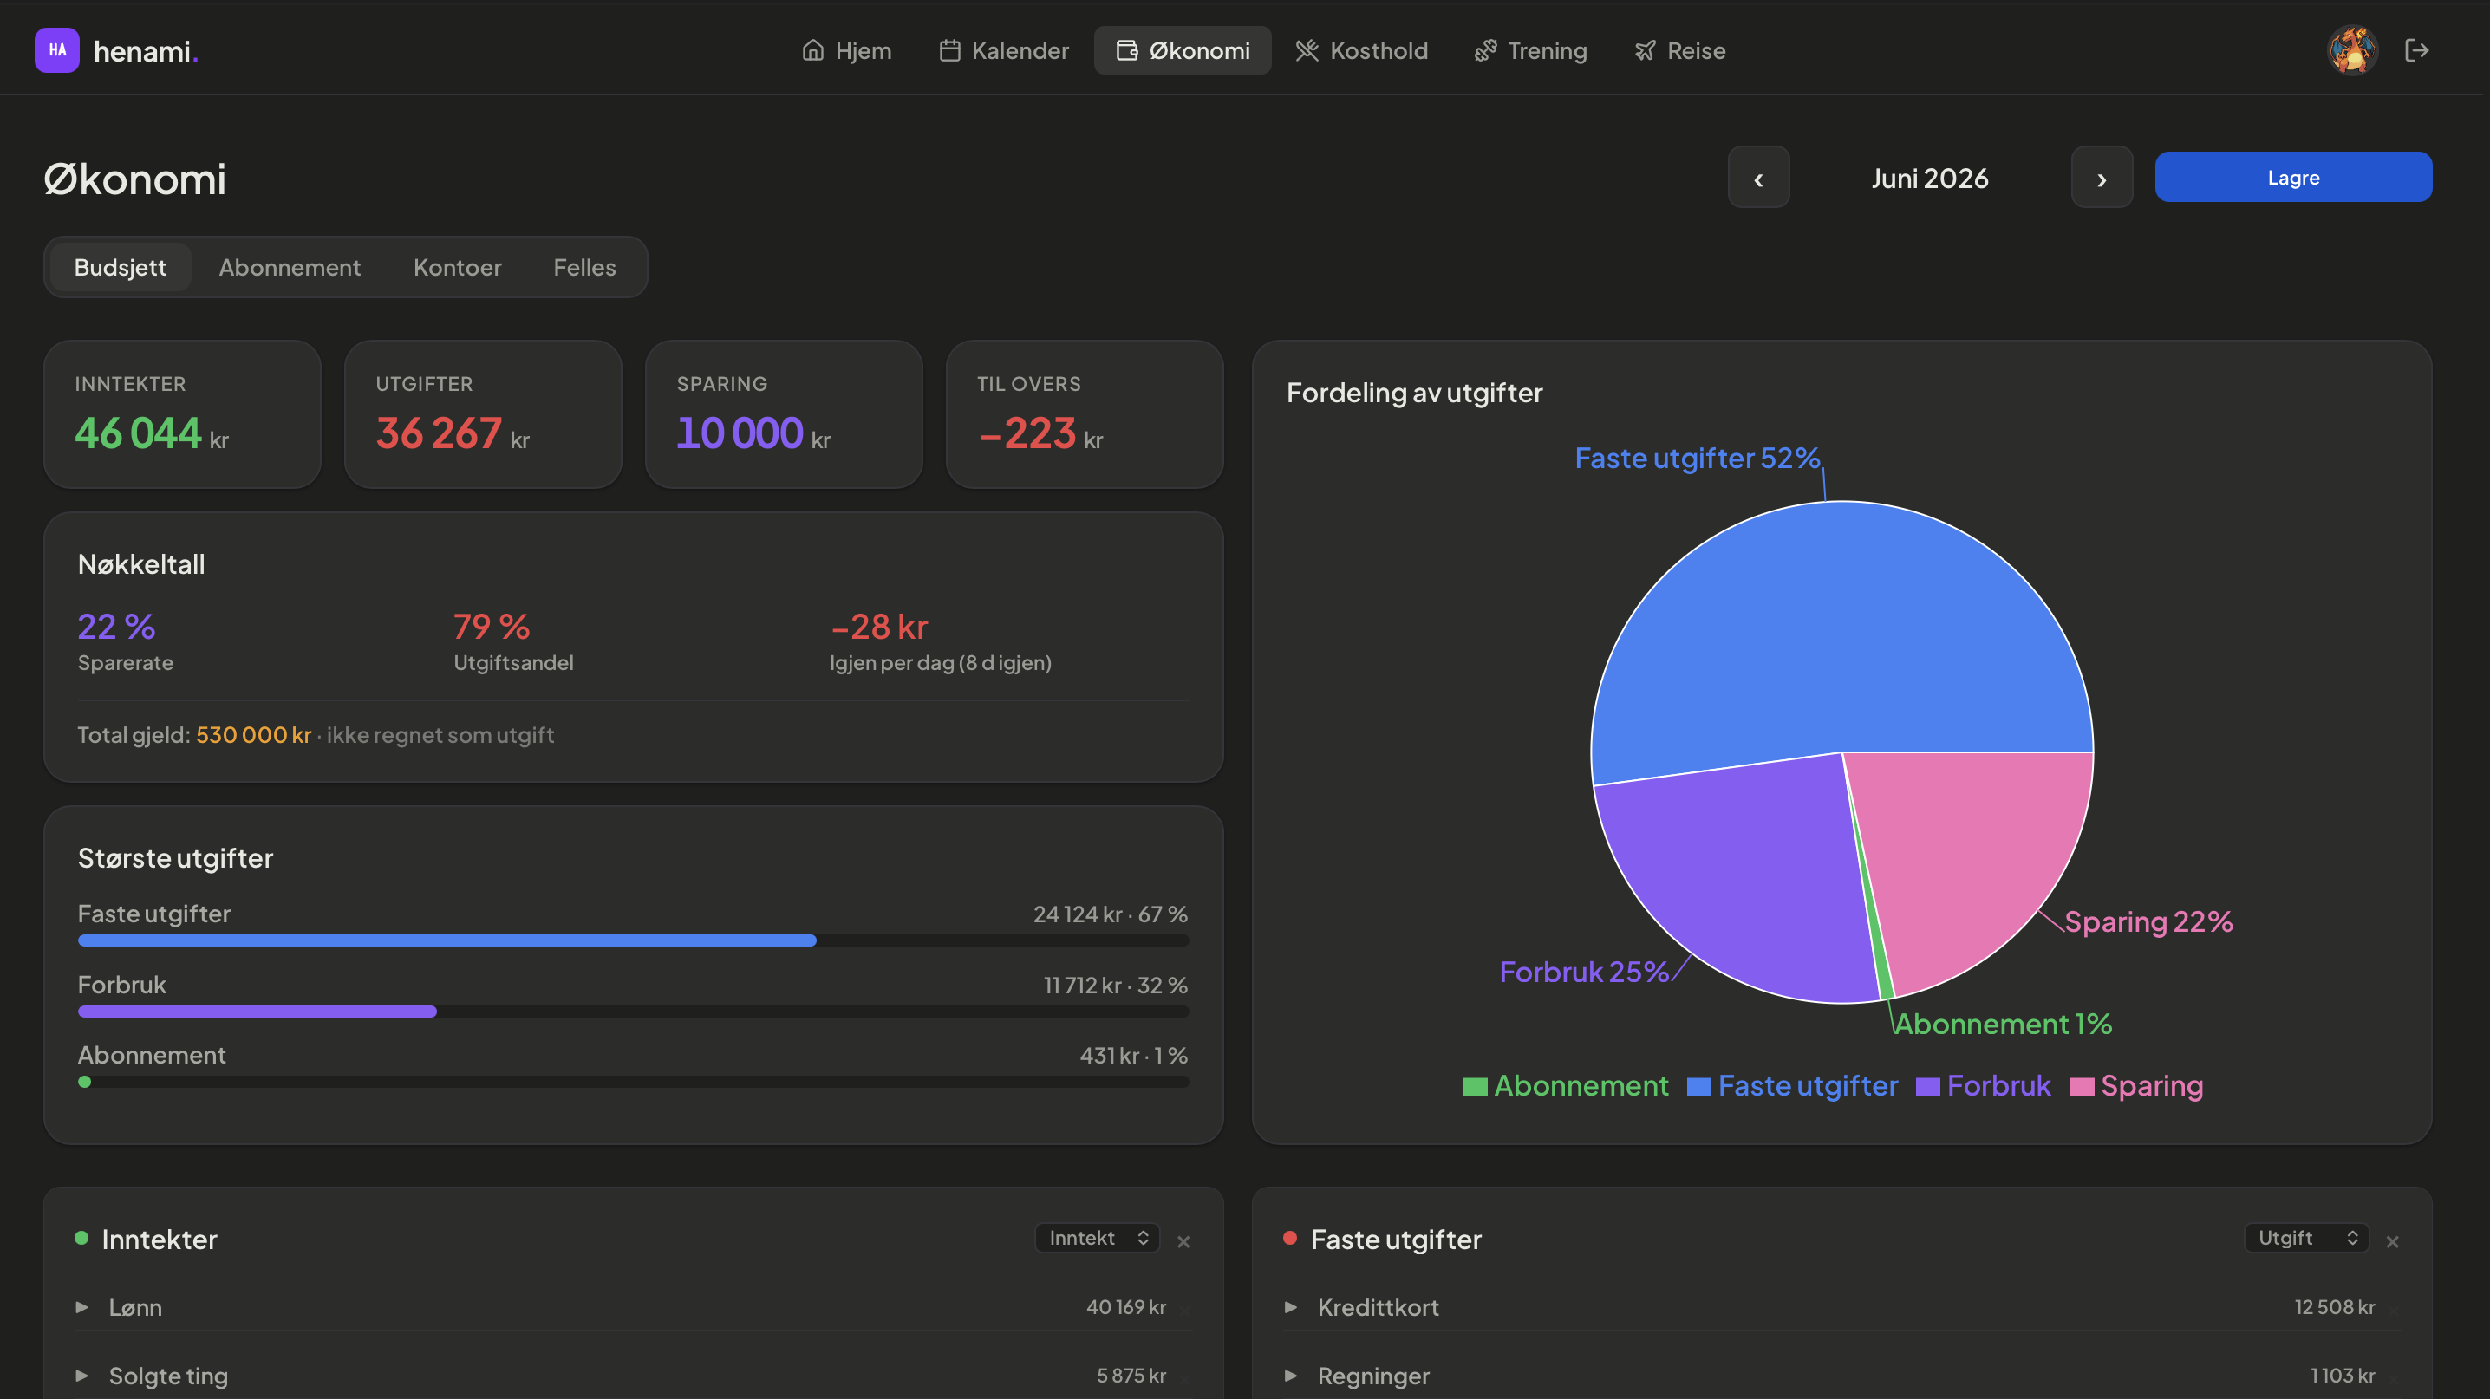Image resolution: width=2490 pixels, height=1399 pixels.
Task: Save budget with Lagre button
Action: pos(2293,178)
